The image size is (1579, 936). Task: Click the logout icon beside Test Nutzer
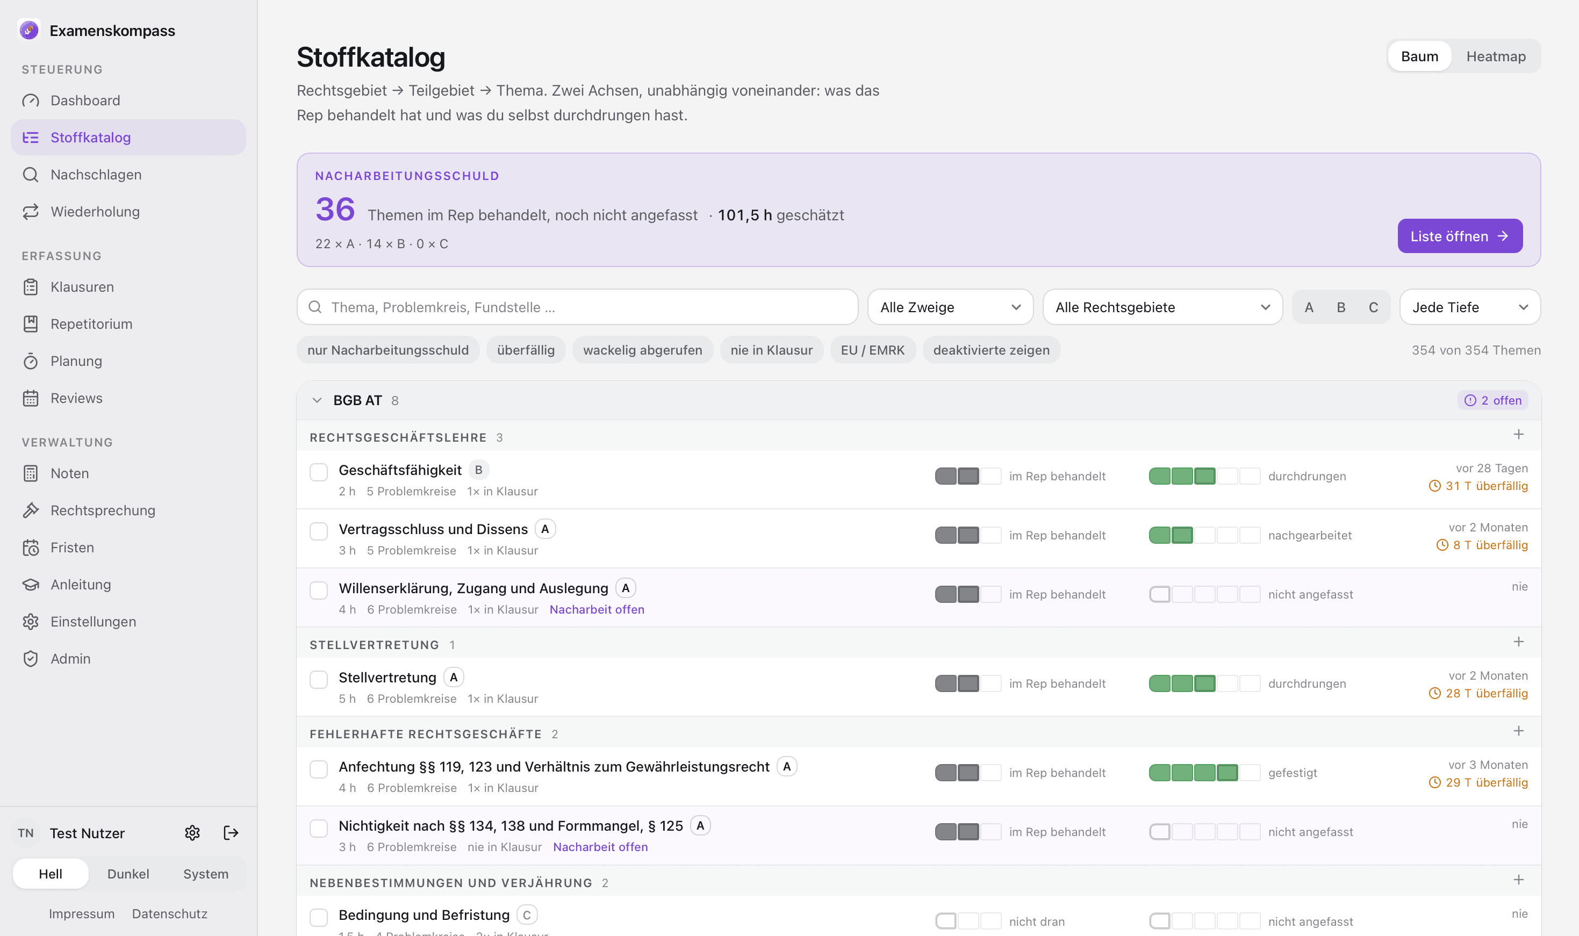(231, 833)
